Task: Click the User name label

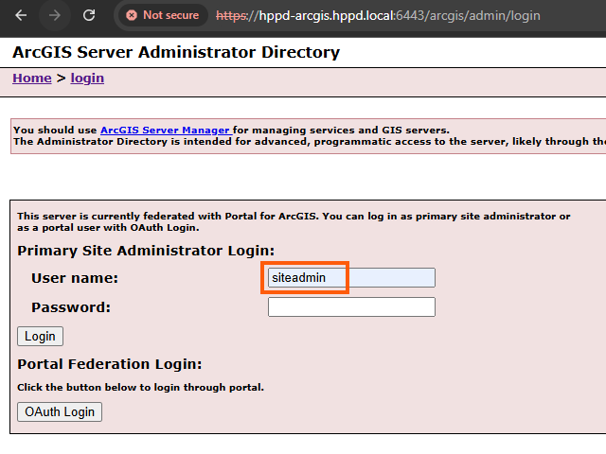Action: point(75,278)
